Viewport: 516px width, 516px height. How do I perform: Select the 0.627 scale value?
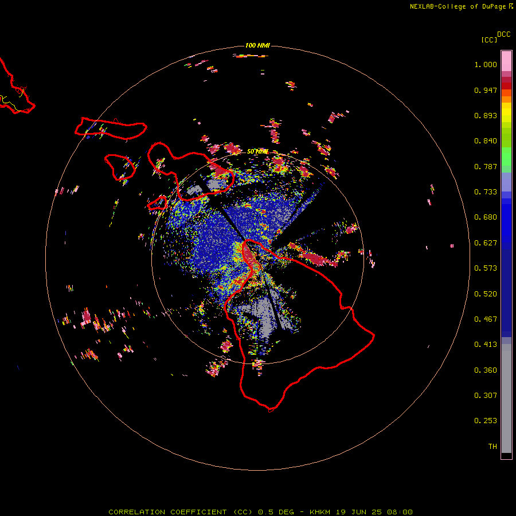click(486, 243)
